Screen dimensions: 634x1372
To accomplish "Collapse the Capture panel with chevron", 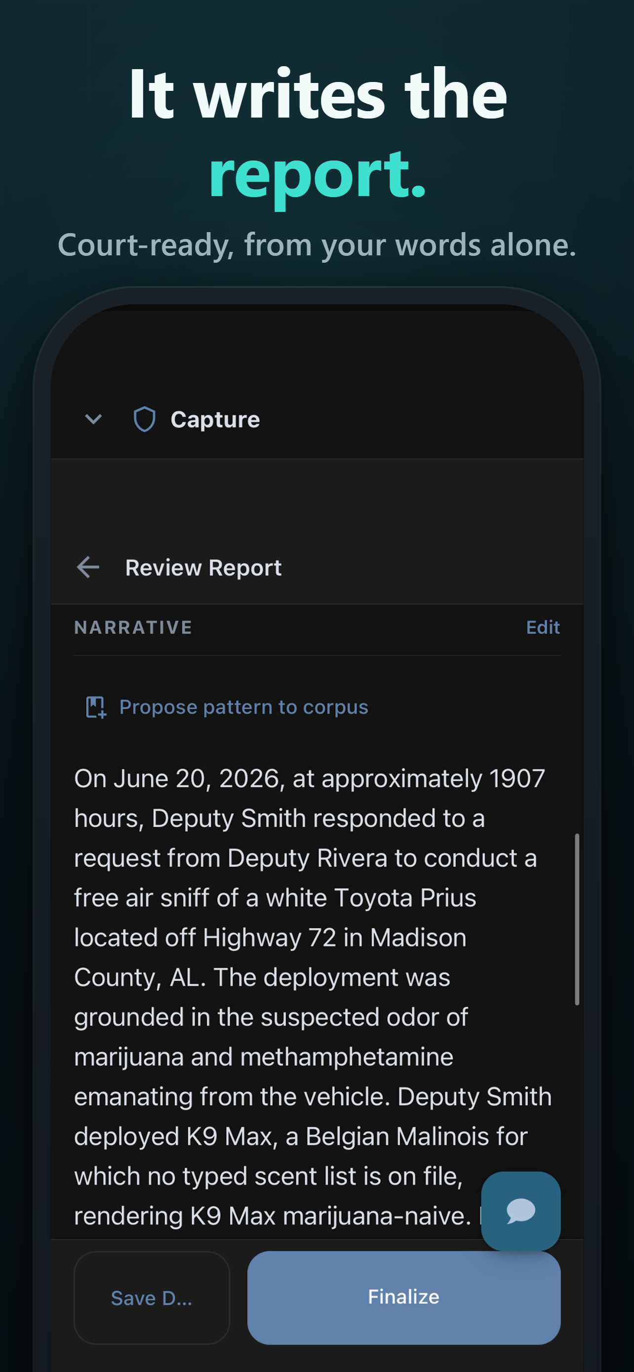I will (93, 419).
